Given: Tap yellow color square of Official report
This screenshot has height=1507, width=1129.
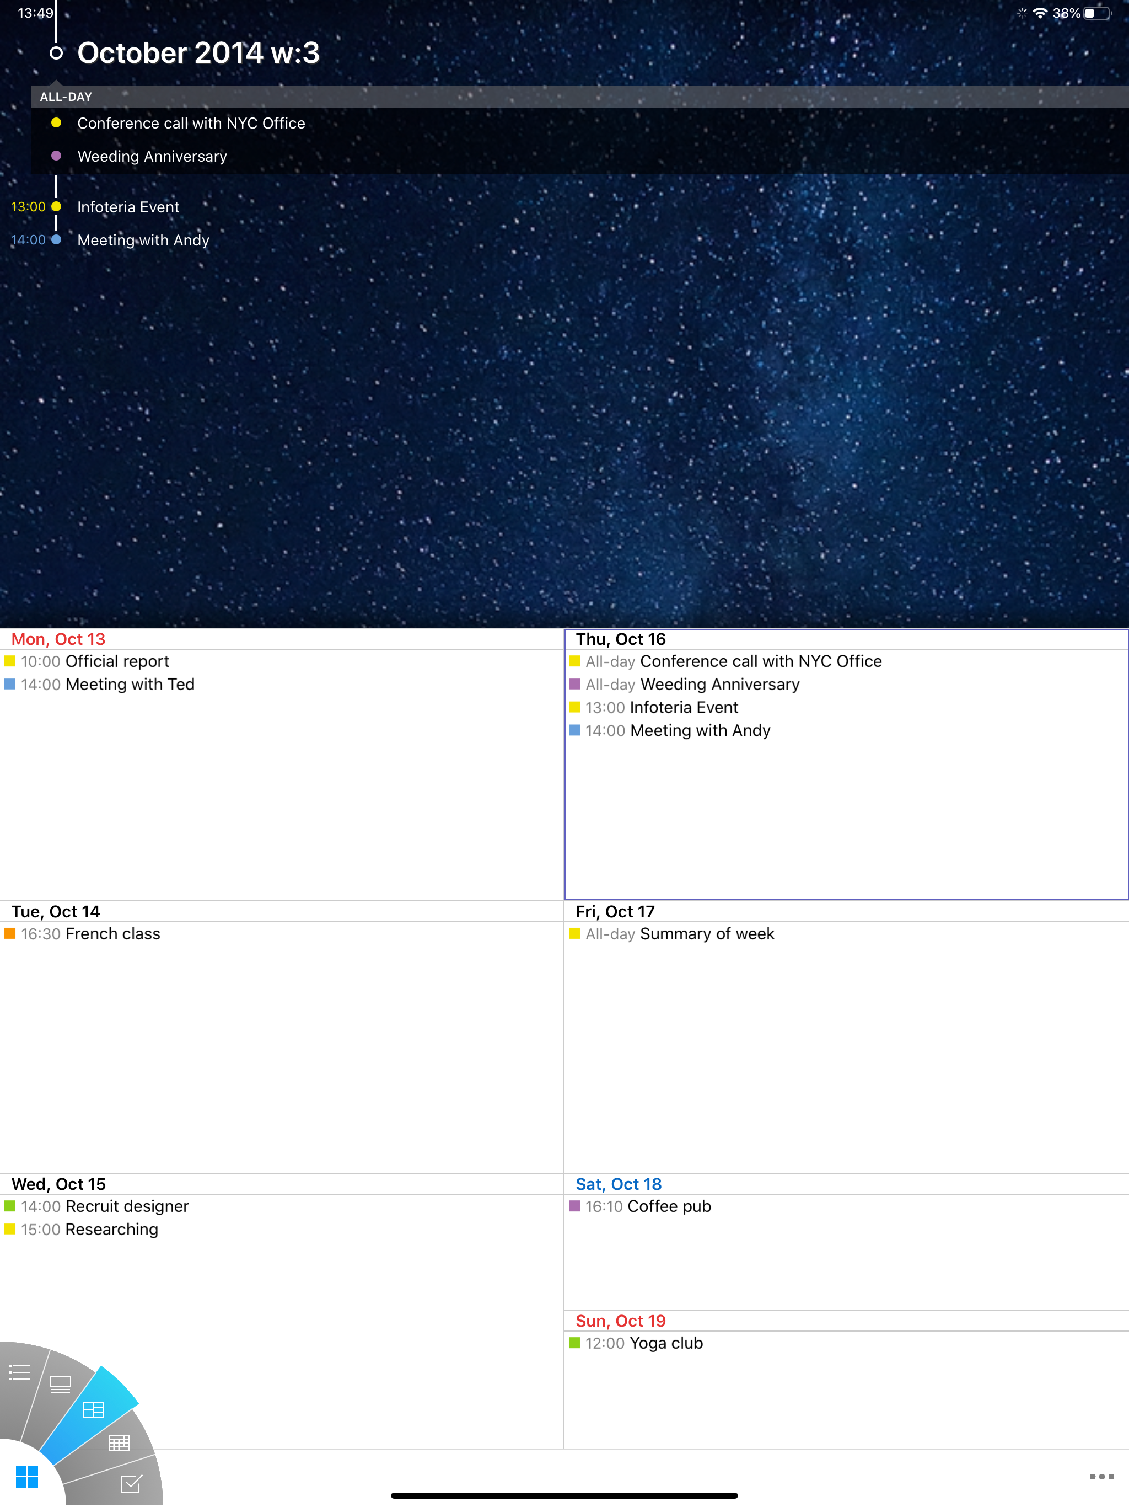Looking at the screenshot, I should click(10, 661).
